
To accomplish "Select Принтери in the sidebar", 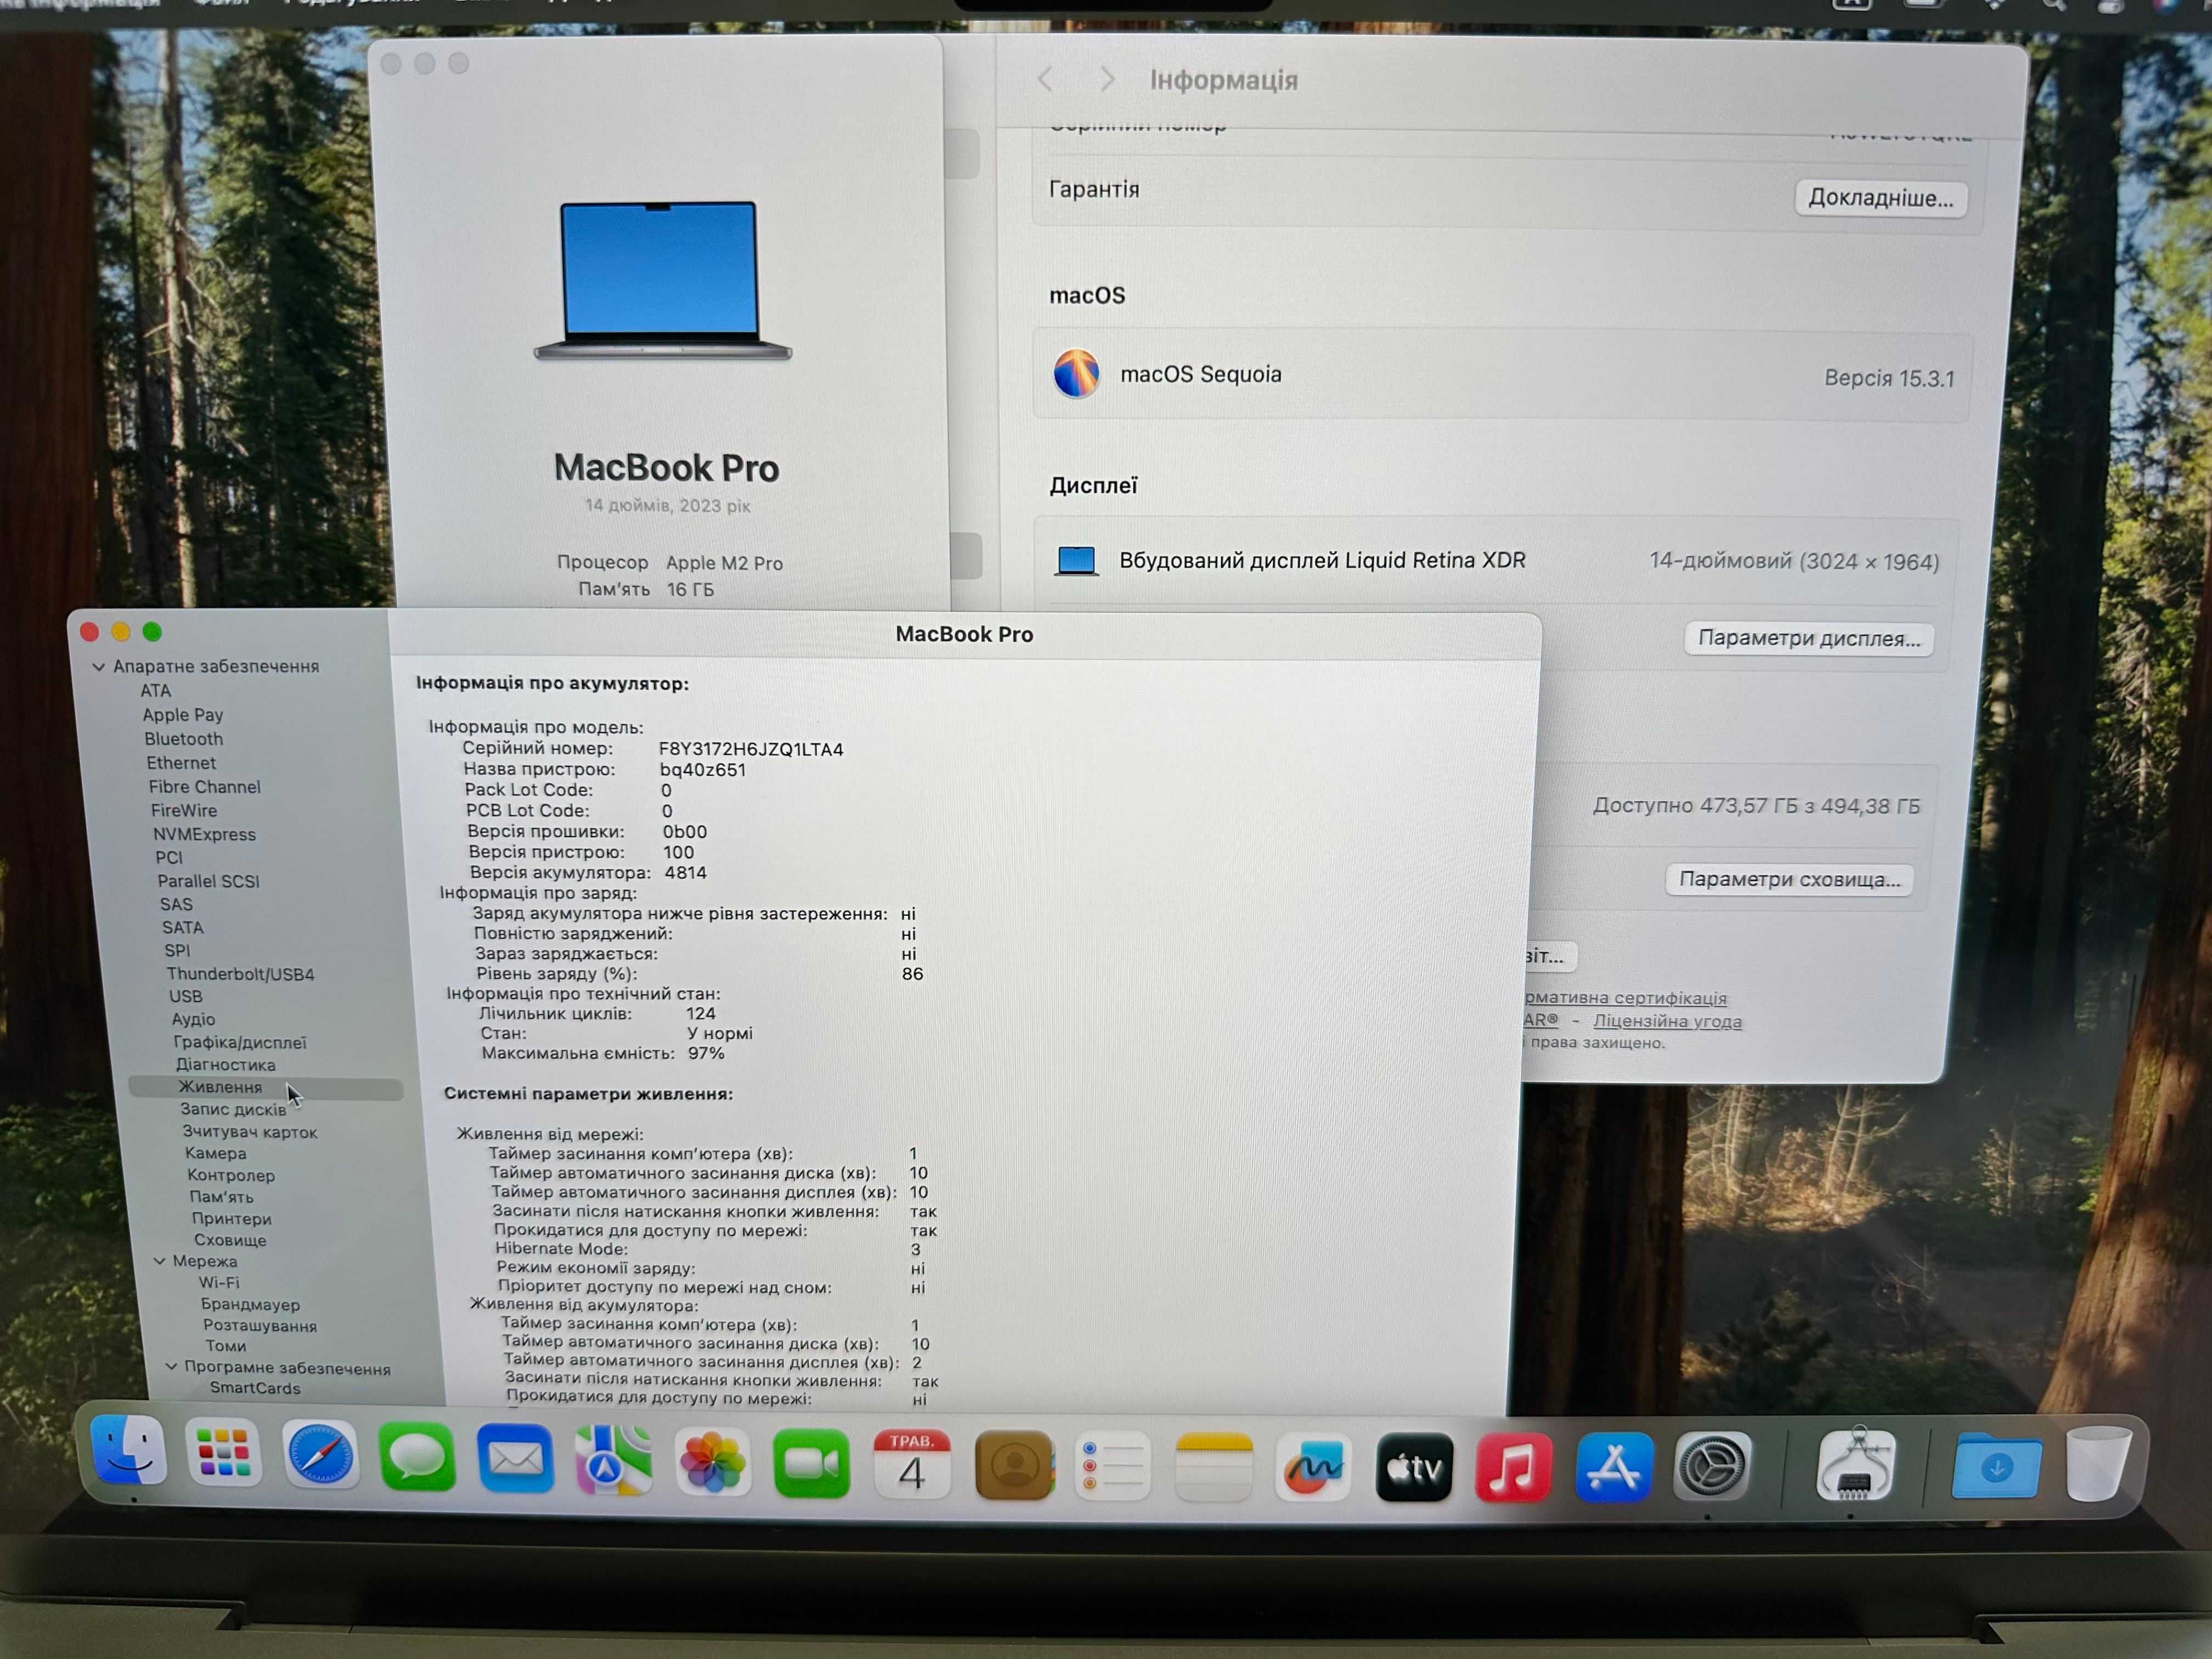I will [231, 1218].
